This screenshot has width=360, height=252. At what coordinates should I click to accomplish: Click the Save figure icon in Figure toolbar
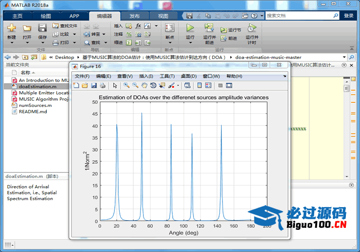[94, 85]
